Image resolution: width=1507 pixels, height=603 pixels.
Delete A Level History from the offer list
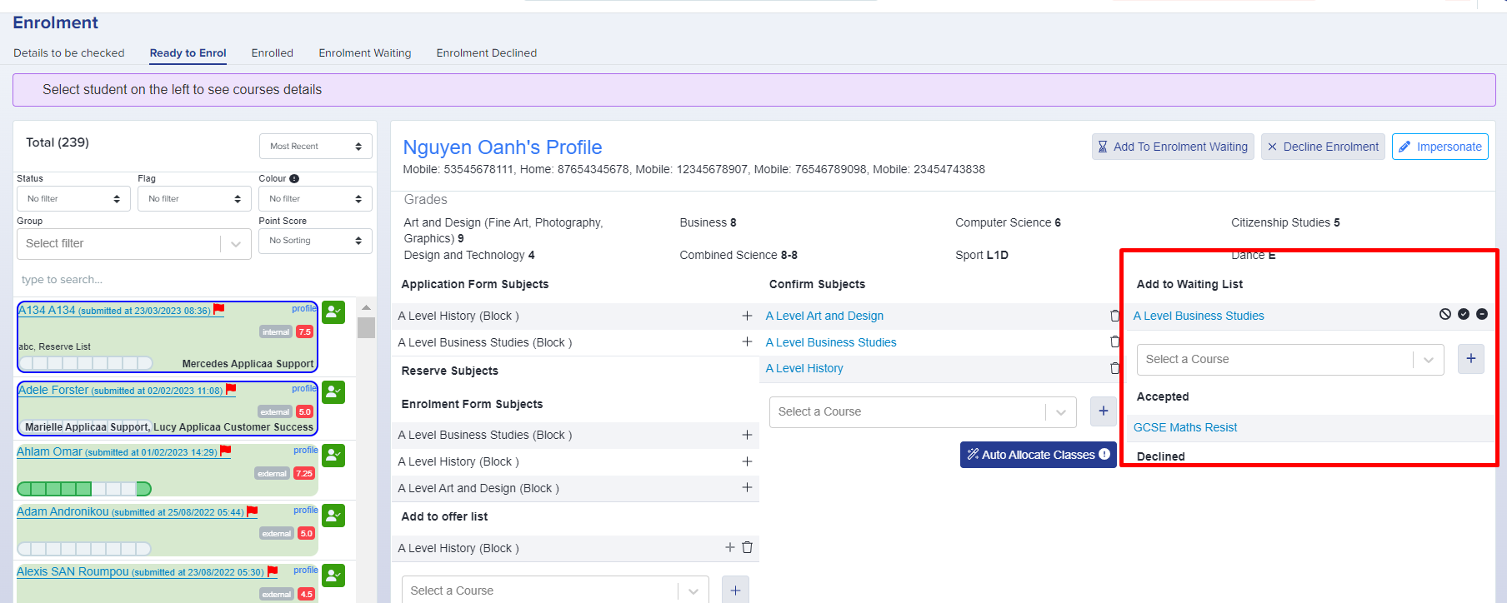(747, 547)
